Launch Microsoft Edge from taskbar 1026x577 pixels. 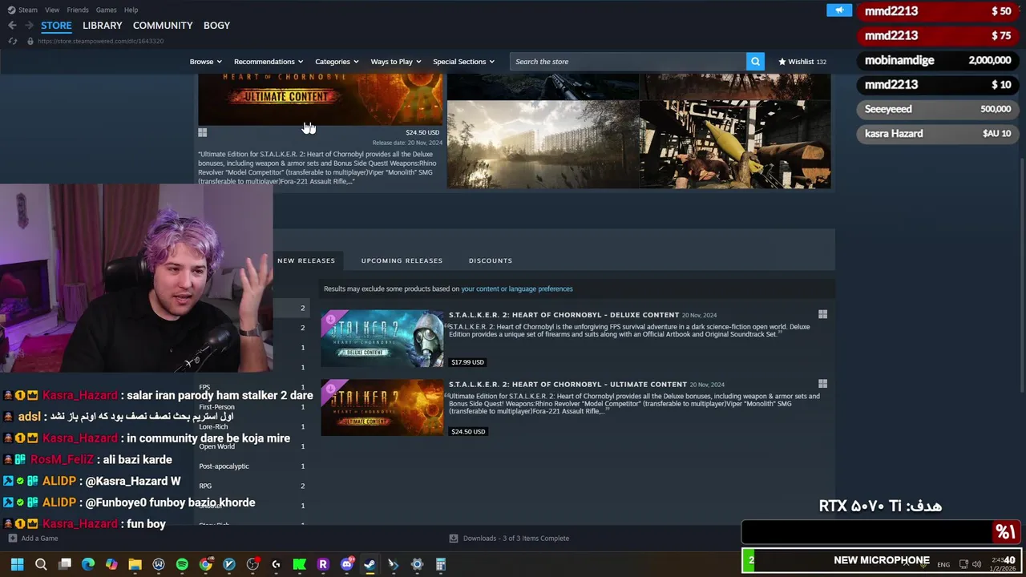88,564
